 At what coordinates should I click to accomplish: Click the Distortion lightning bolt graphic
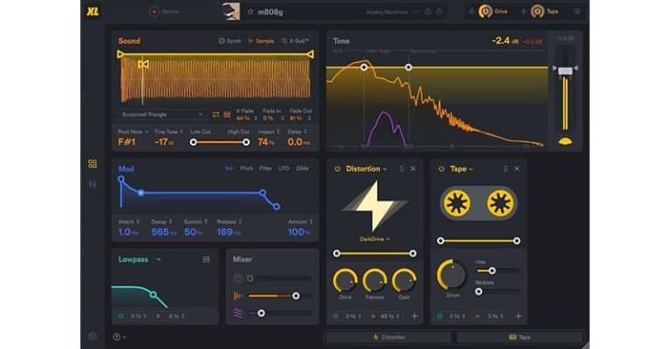(x=375, y=206)
